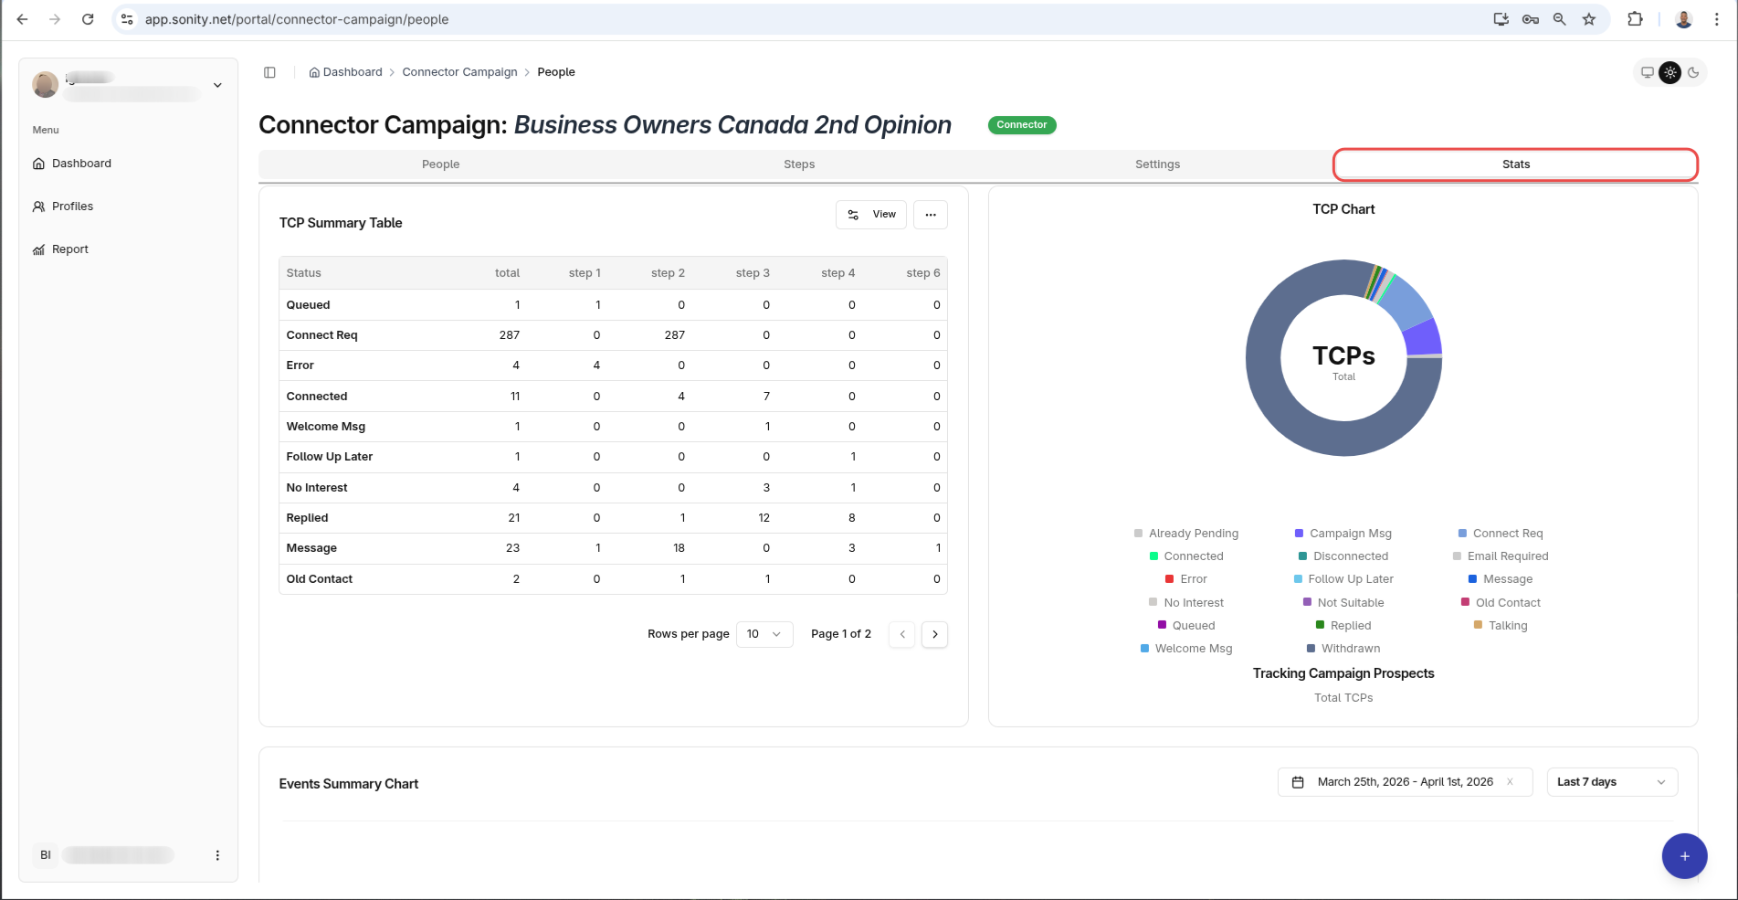
Task: Click the Dashboard breadcrumb link
Action: click(x=345, y=72)
